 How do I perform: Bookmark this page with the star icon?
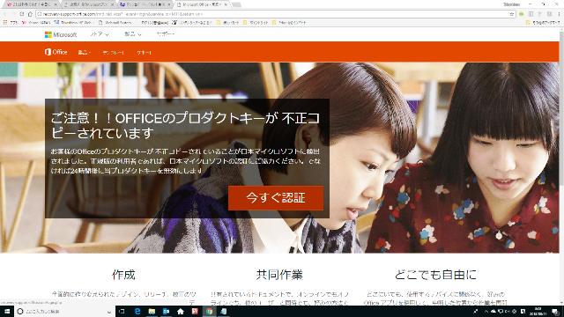[511, 14]
